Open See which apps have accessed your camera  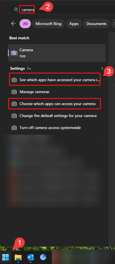coord(55,80)
